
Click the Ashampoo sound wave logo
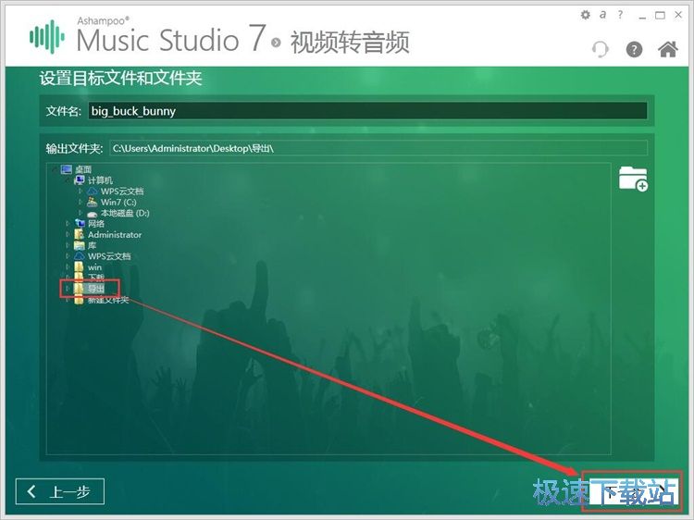click(x=47, y=37)
